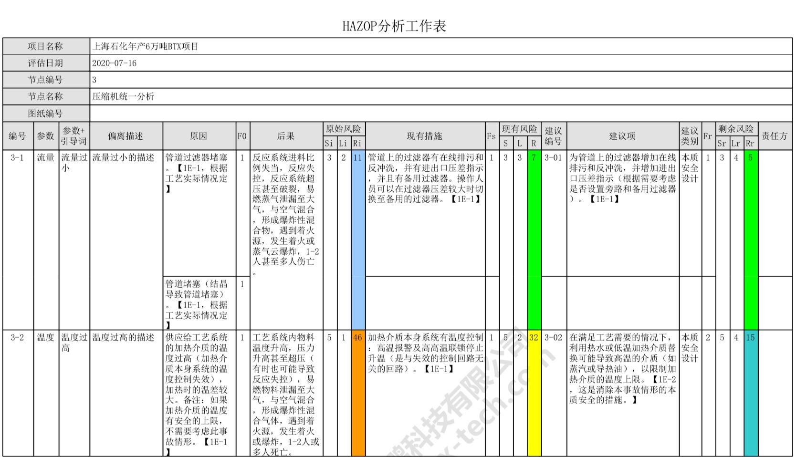796x457 pixels.
Task: Click the orange original risk cell '46'
Action: click(x=357, y=393)
